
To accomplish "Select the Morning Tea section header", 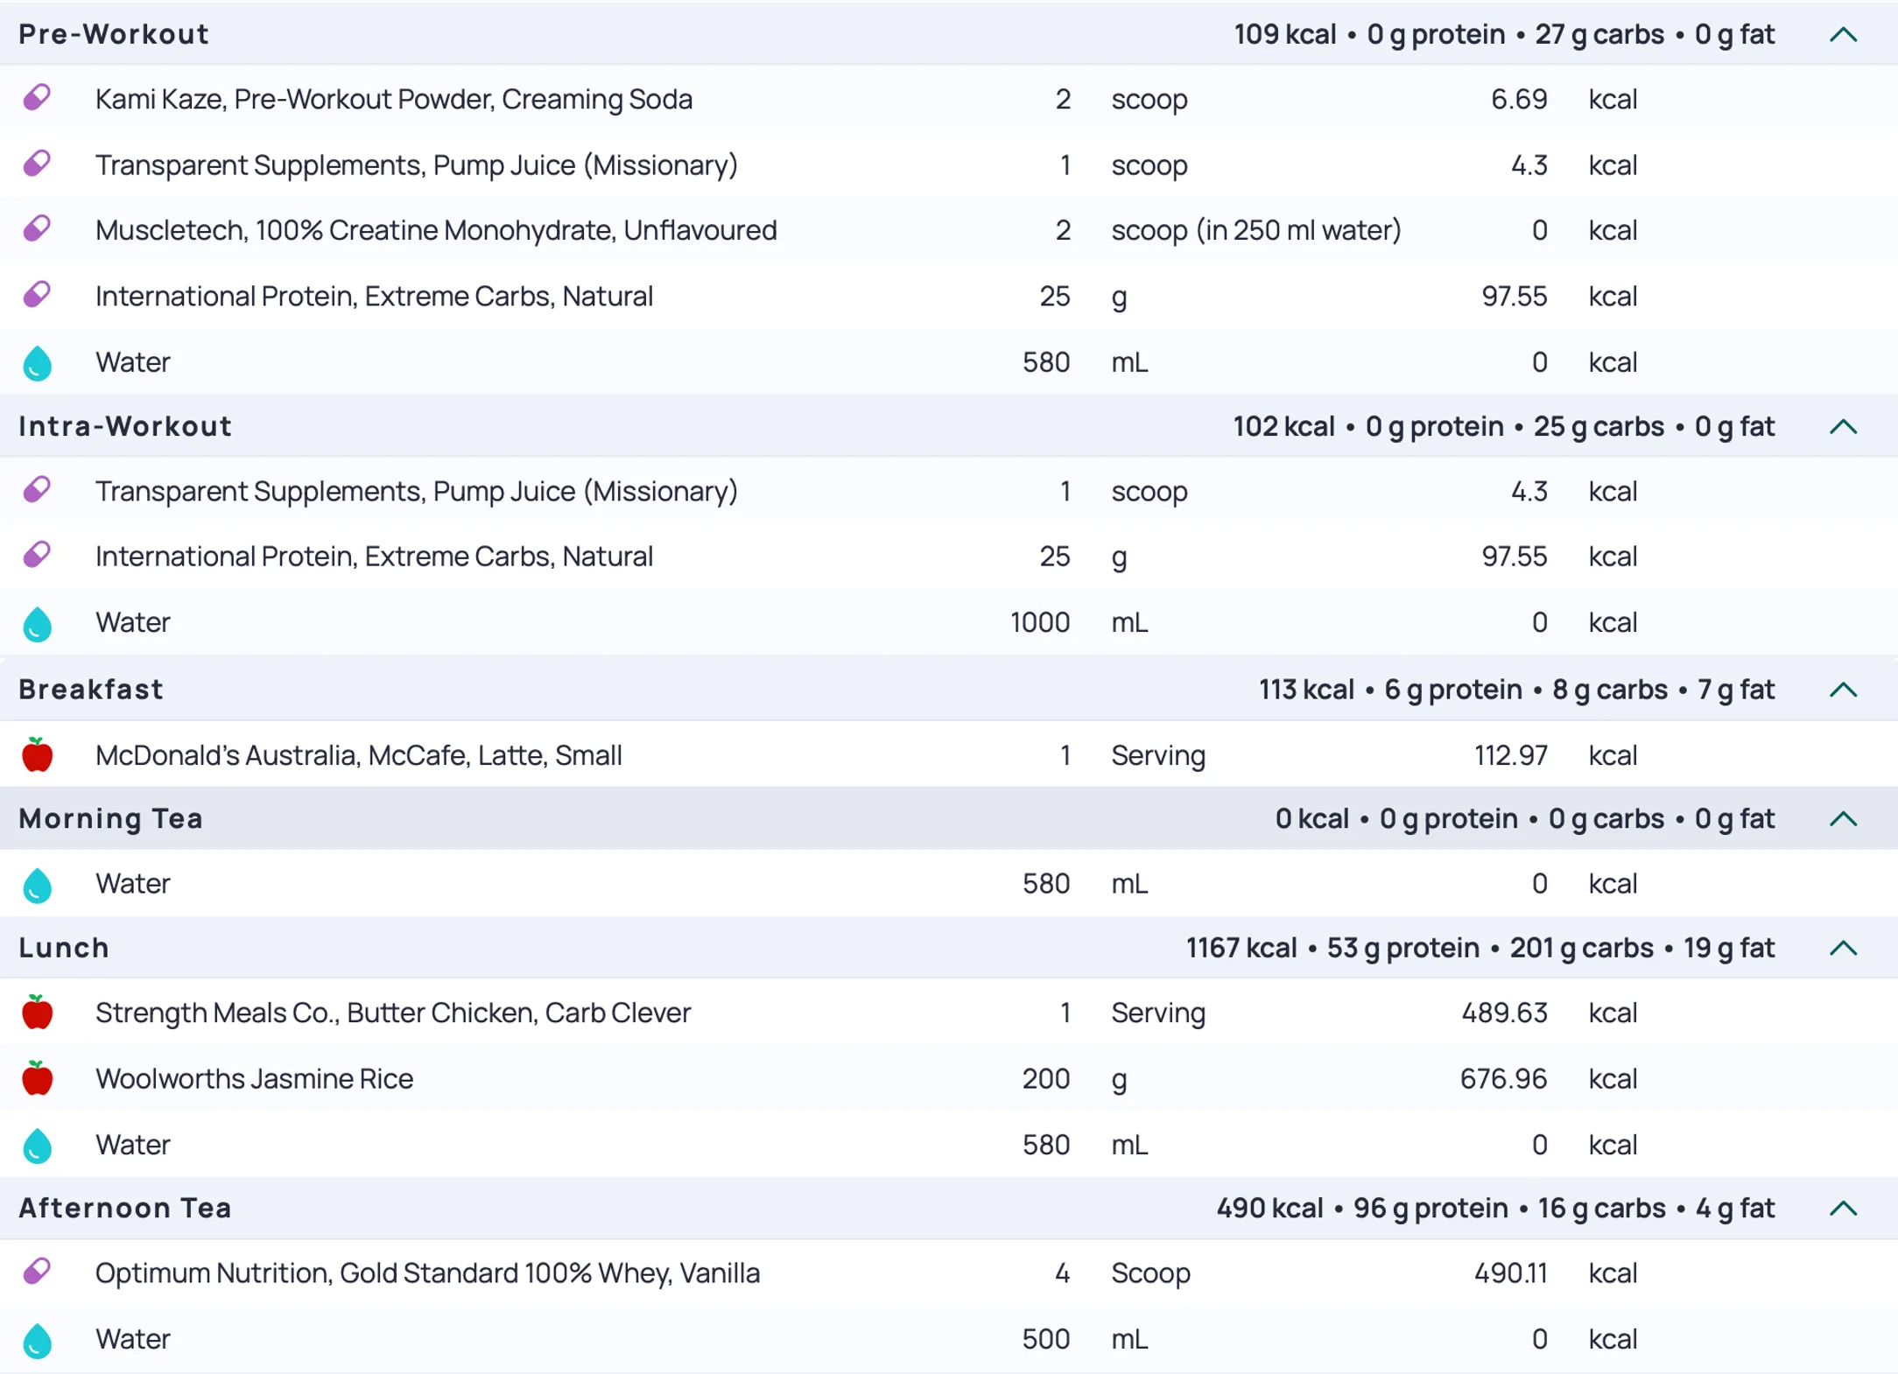I will coord(110,818).
